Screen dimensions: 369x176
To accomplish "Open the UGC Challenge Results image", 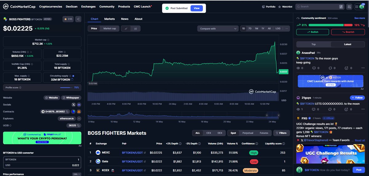I will coord(330,153).
